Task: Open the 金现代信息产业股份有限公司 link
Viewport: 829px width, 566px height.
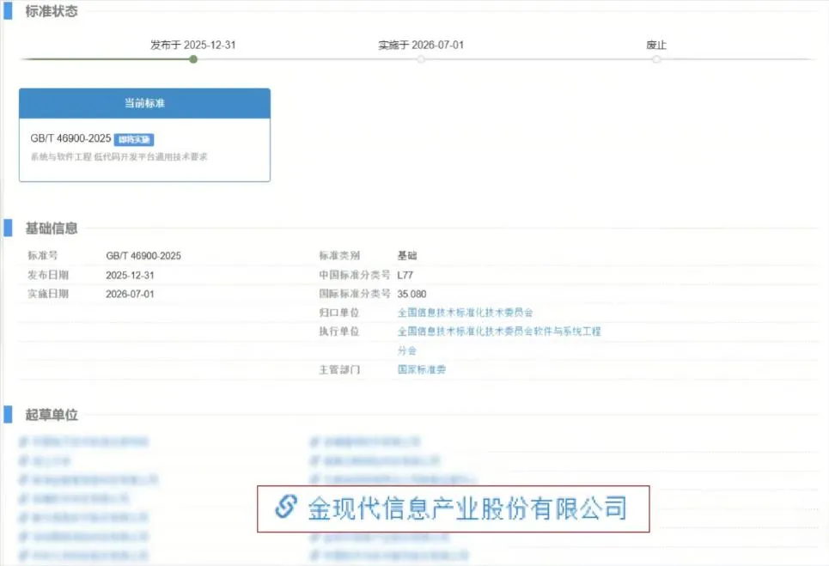Action: coord(467,508)
